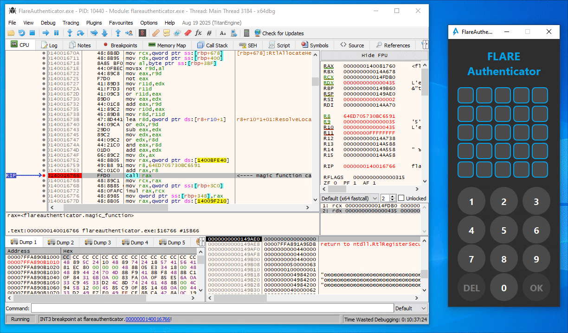
Task: Restart the debuggee via toolbar icon
Action: pos(21,33)
